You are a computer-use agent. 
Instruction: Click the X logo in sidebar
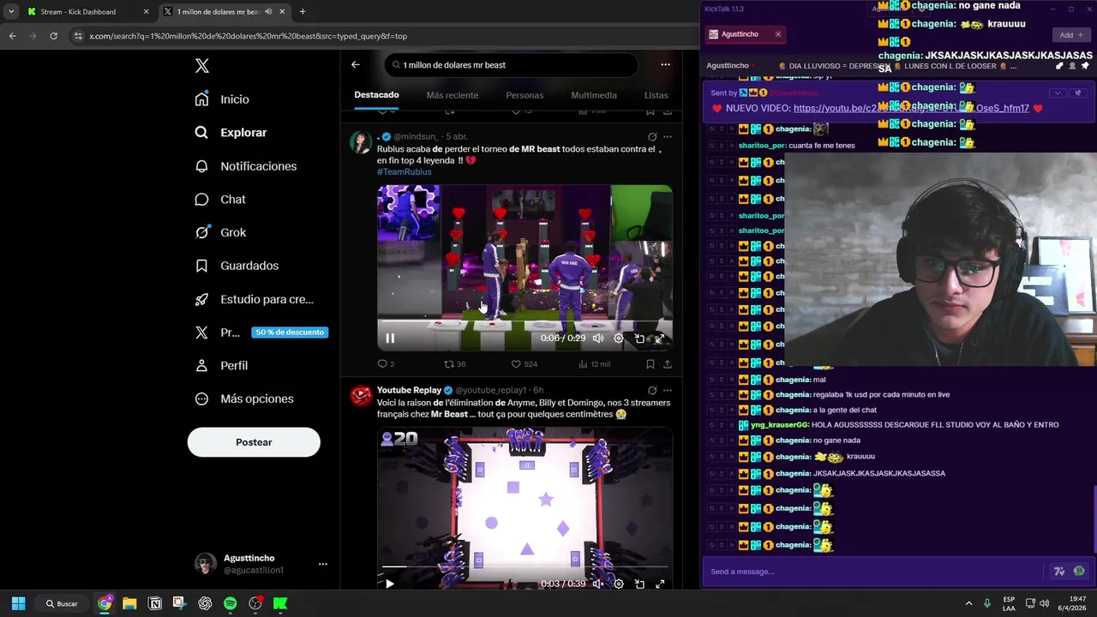pyautogui.click(x=201, y=66)
